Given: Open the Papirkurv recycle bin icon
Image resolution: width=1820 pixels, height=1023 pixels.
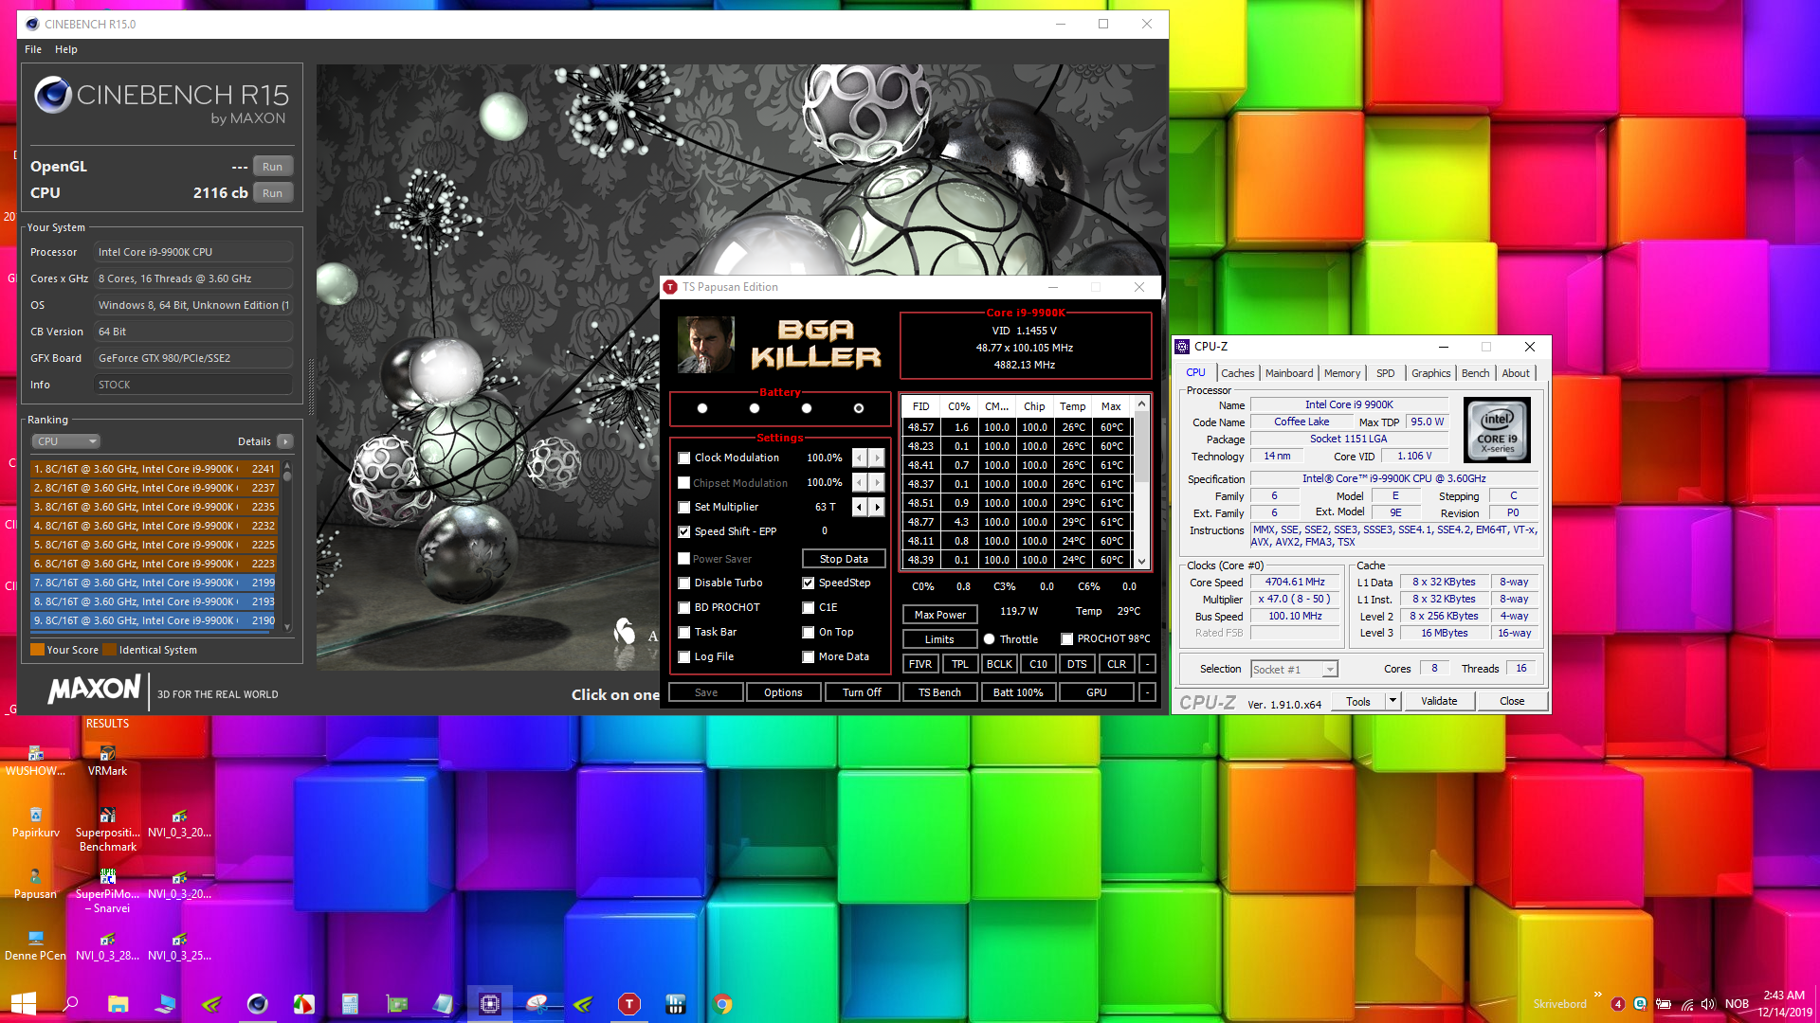Looking at the screenshot, I should coord(35,822).
